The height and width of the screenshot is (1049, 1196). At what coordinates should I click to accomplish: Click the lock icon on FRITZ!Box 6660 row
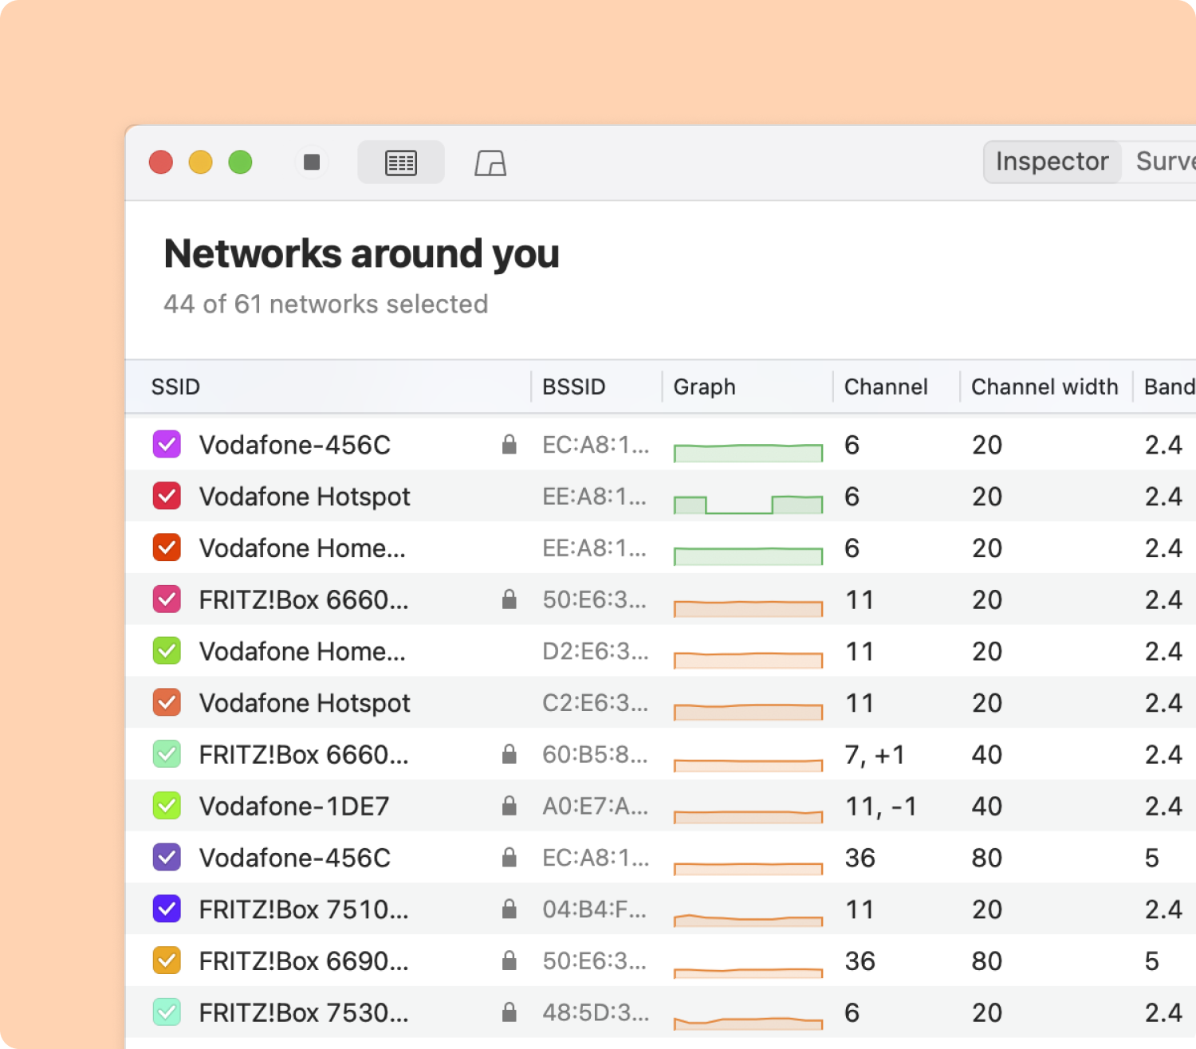tap(508, 599)
